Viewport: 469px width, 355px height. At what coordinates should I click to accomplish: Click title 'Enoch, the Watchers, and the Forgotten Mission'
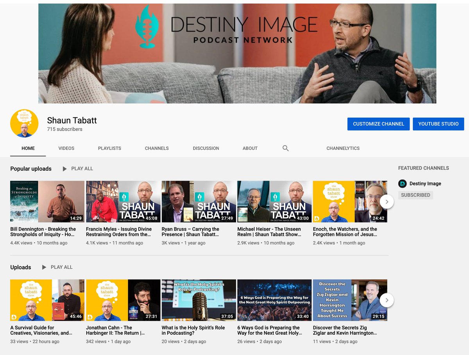345,232
